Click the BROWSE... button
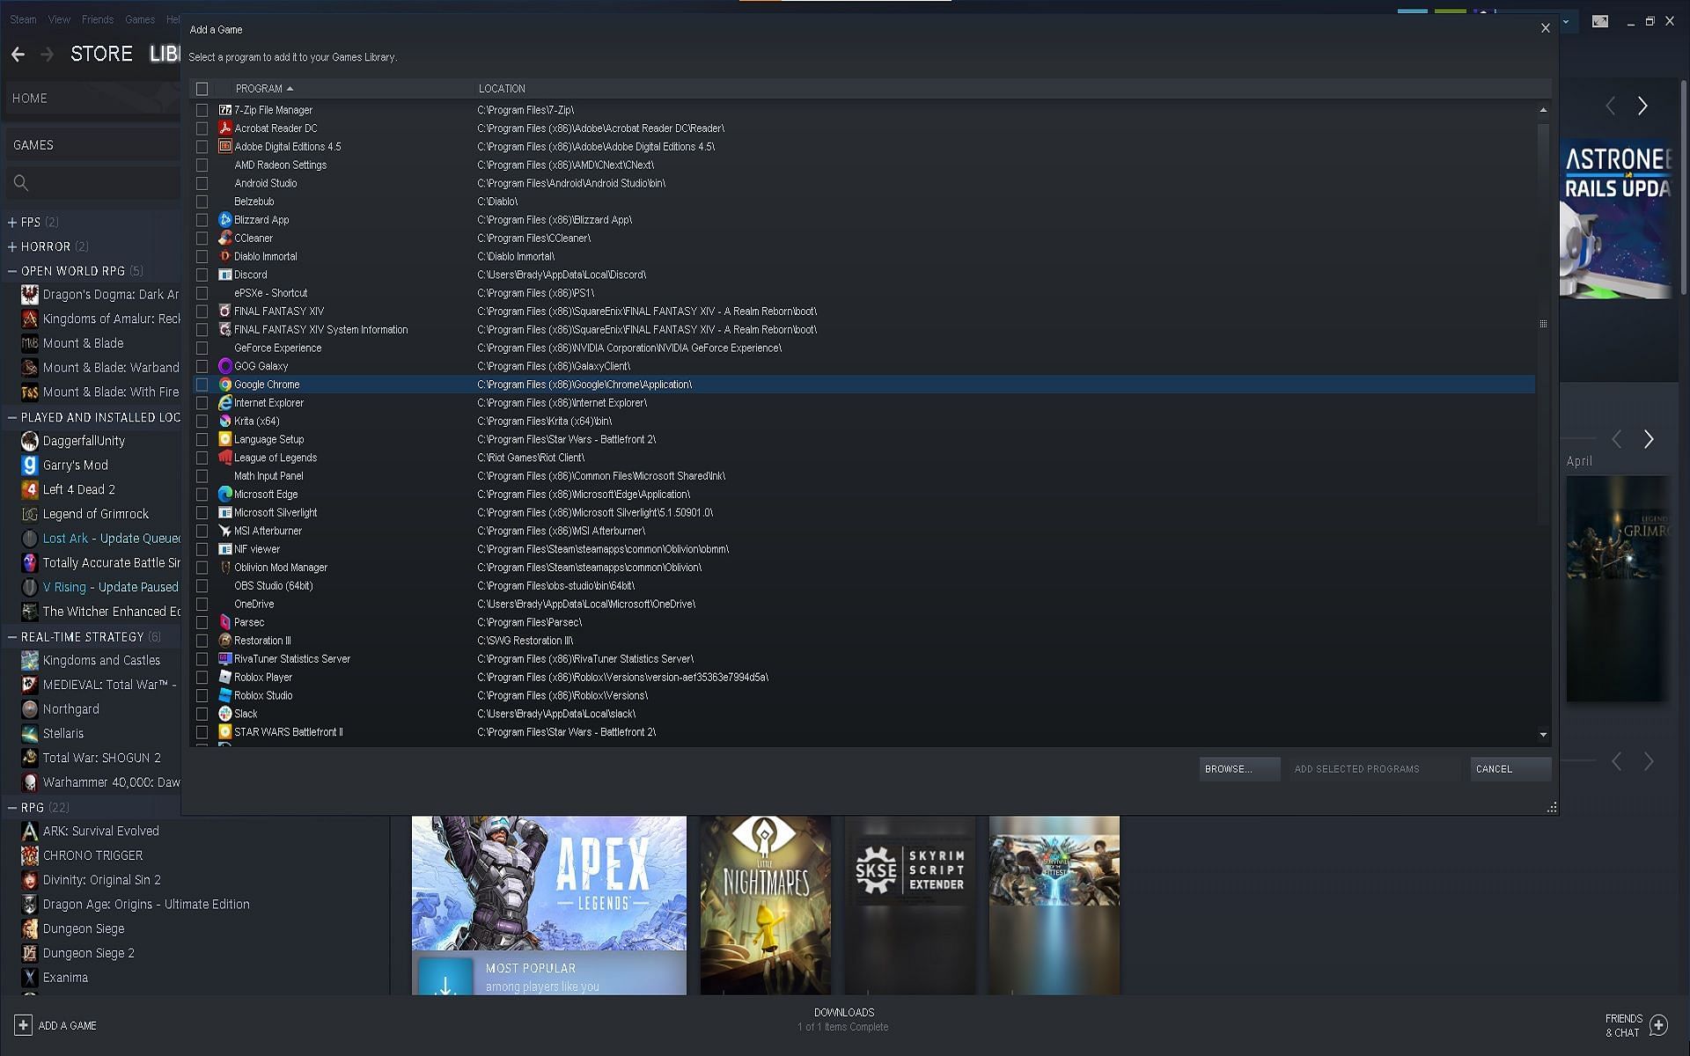This screenshot has width=1690, height=1056. (1239, 769)
